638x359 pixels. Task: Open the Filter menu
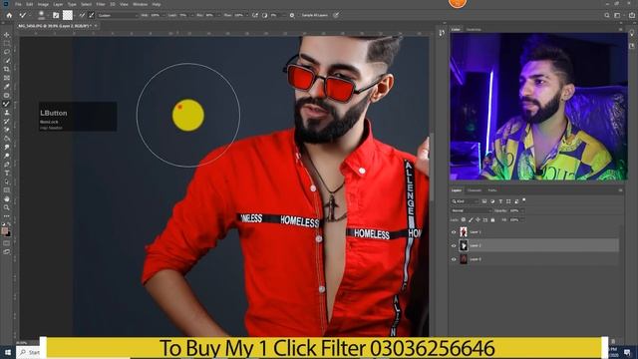[101, 4]
